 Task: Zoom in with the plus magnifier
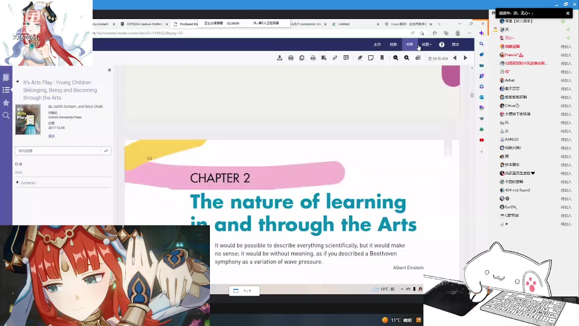click(x=407, y=58)
